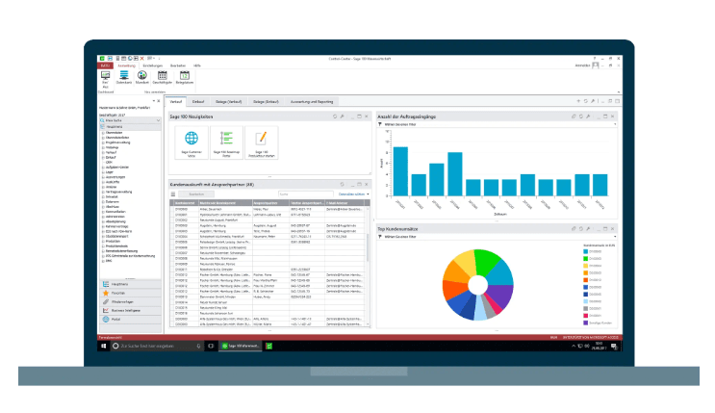This screenshot has width=715, height=413.
Task: Refresh the Top Kundenumsätze chart
Action: [581, 228]
